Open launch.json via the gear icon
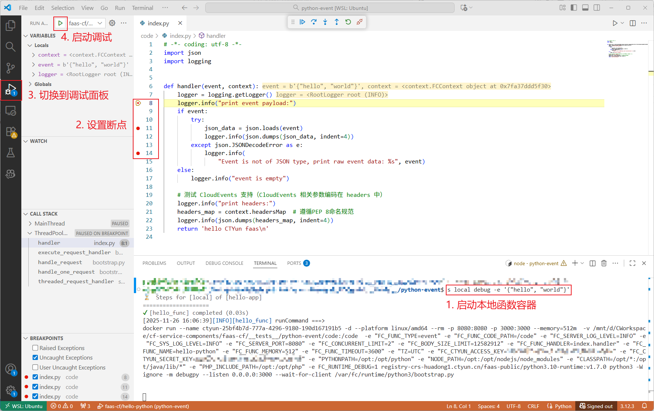This screenshot has width=654, height=411. pyautogui.click(x=112, y=23)
